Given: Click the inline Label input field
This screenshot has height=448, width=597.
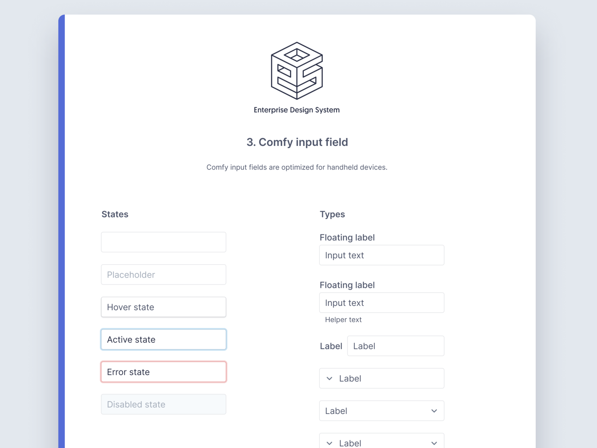Looking at the screenshot, I should 396,346.
